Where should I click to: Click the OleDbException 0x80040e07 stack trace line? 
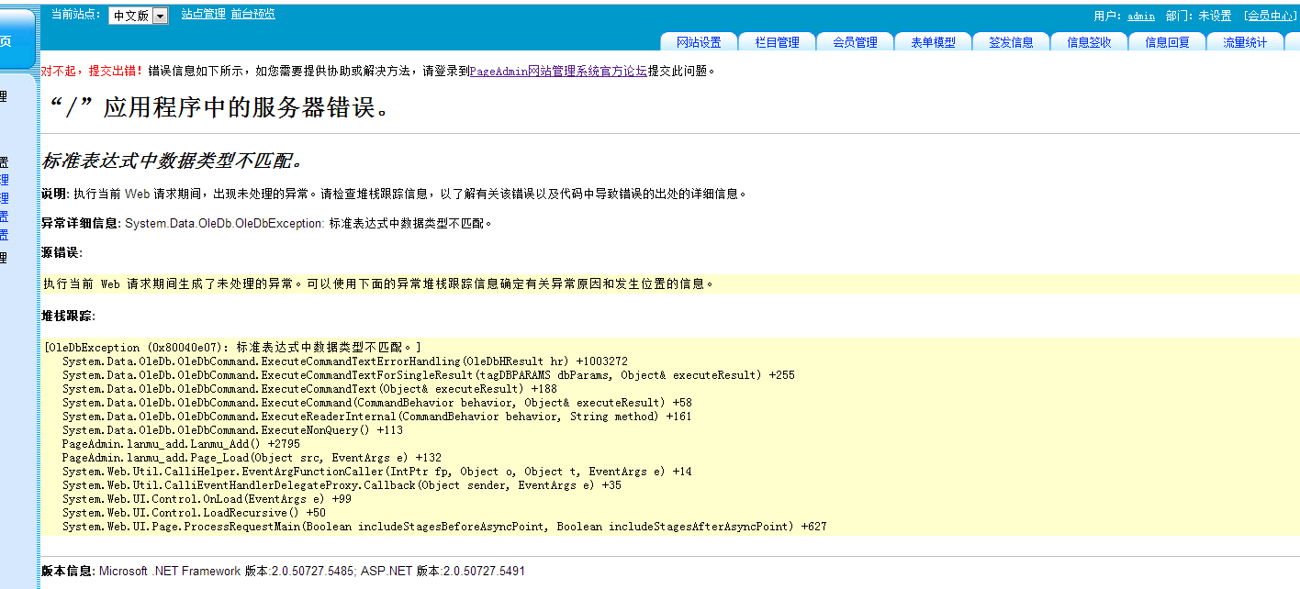[232, 347]
